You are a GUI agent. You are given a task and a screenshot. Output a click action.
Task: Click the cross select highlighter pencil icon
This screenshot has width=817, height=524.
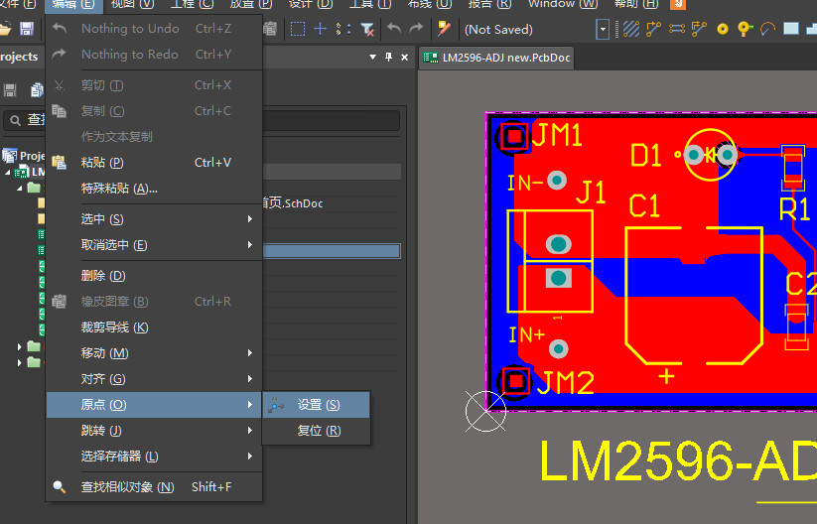(444, 29)
